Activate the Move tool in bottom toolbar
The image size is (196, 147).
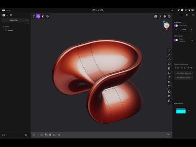(33, 135)
